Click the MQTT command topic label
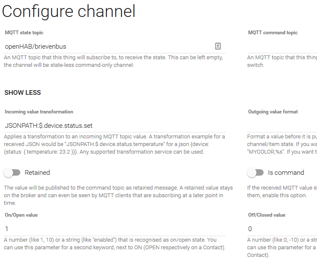This screenshot has height=270, width=317. click(273, 33)
